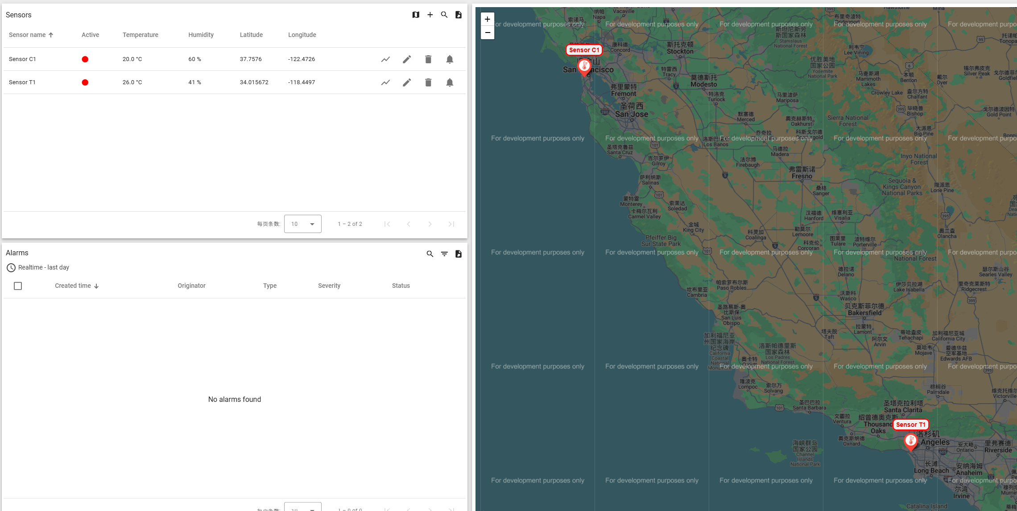Sort sensors by Temperature column header
The height and width of the screenshot is (511, 1017).
click(140, 35)
